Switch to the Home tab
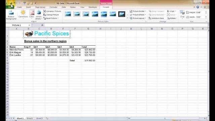The height and width of the screenshot is (121, 215). coord(19,7)
